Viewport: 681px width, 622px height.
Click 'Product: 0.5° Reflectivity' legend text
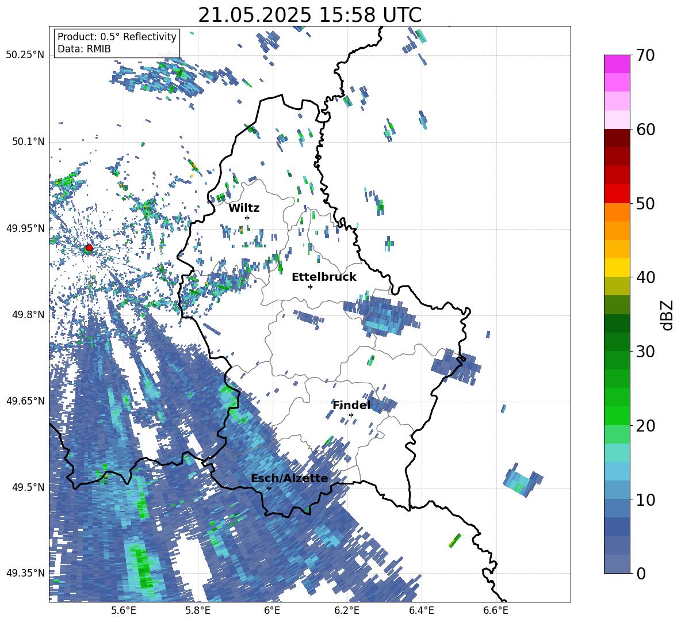(117, 37)
